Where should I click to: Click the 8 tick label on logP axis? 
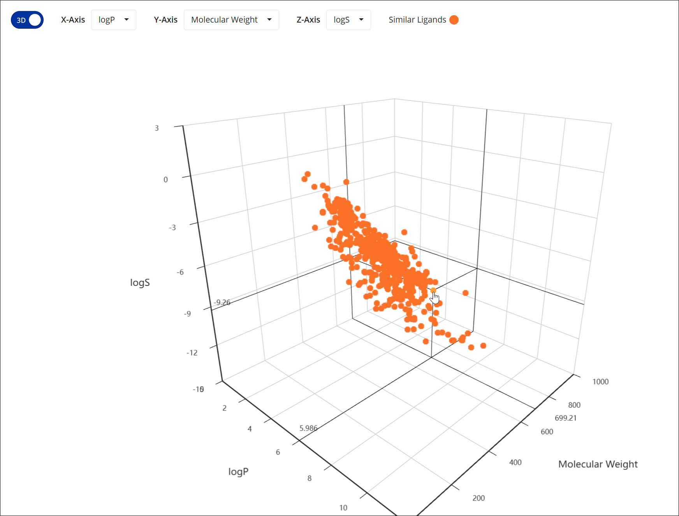(x=310, y=478)
